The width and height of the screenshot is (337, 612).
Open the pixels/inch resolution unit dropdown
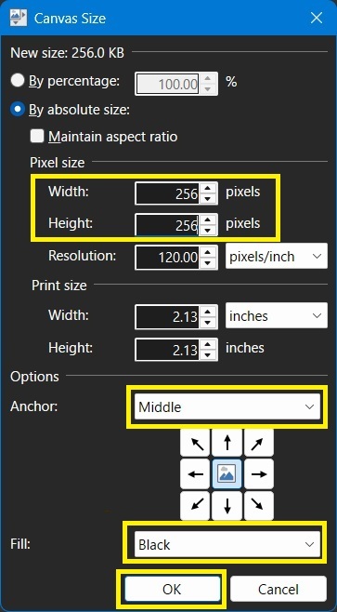(277, 256)
